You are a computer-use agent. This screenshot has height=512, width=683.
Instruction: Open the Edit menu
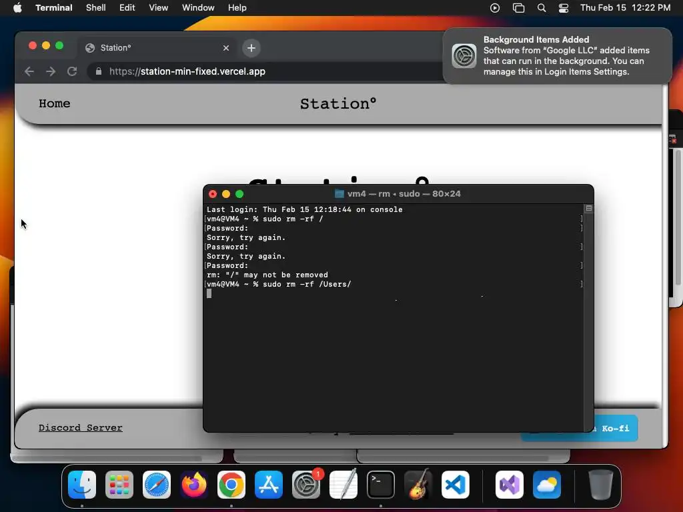tap(127, 8)
